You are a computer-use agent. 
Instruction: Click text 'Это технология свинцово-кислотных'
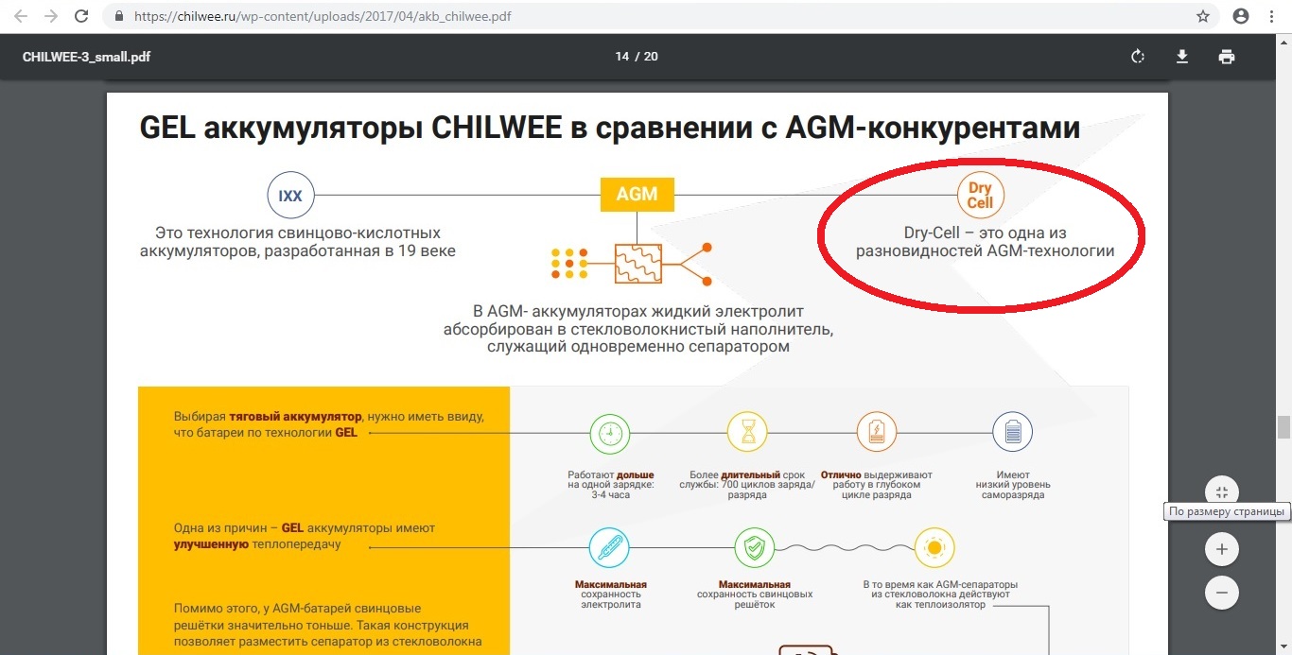pyautogui.click(x=298, y=233)
